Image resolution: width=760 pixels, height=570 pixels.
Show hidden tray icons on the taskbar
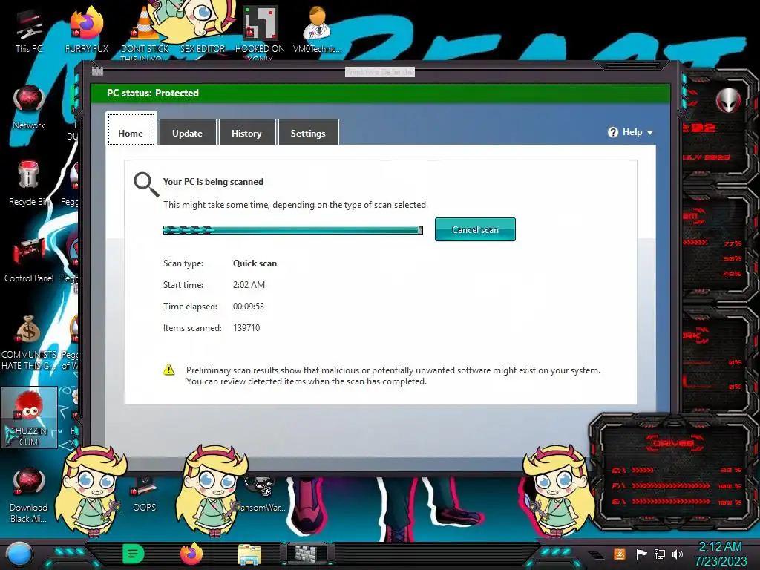pos(596,555)
